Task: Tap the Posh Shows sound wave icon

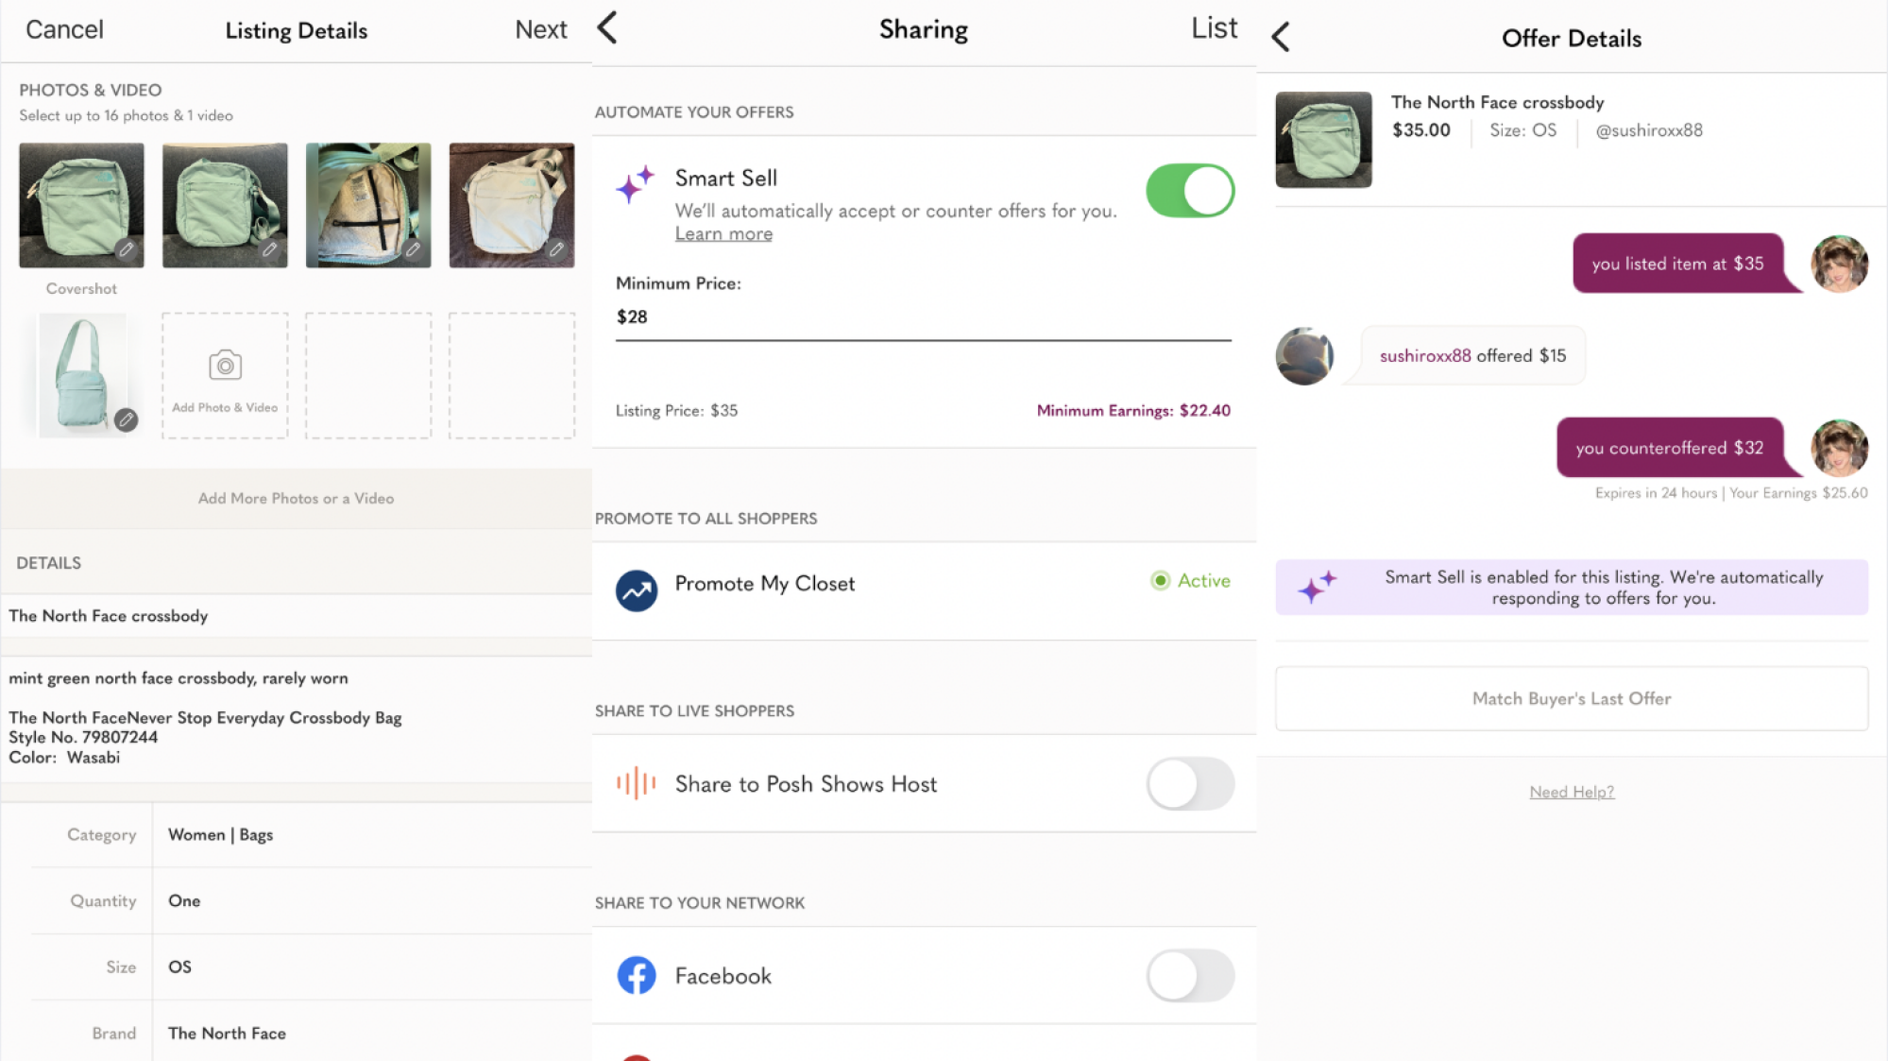Action: tap(637, 783)
